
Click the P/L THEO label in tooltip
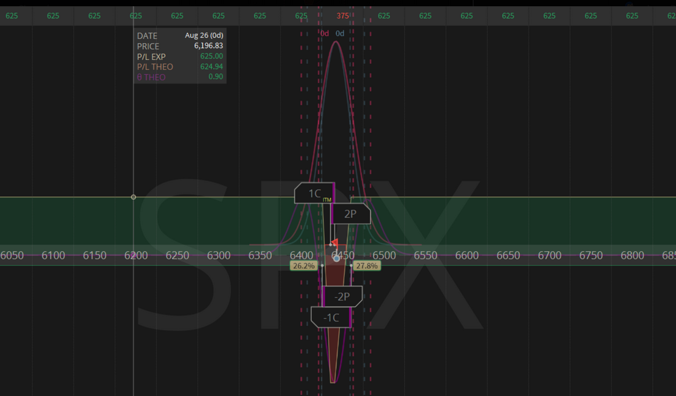[x=155, y=67]
